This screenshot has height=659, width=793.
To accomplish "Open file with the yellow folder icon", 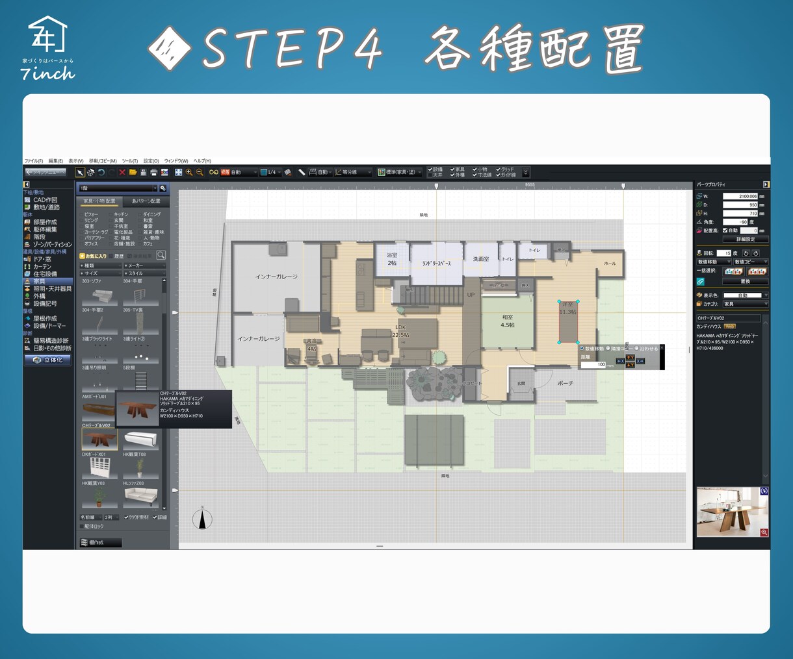I will (x=133, y=172).
